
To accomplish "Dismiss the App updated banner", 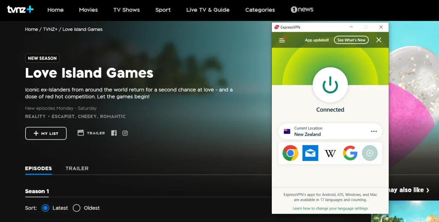I will [x=379, y=40].
